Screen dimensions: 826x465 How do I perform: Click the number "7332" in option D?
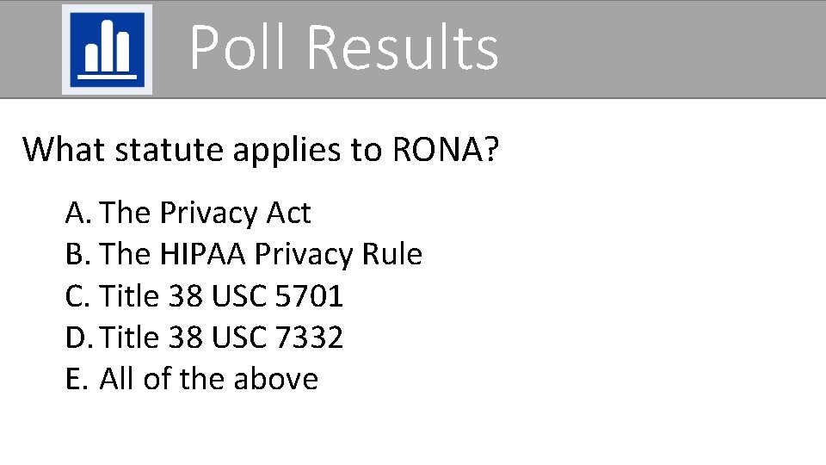pos(308,338)
